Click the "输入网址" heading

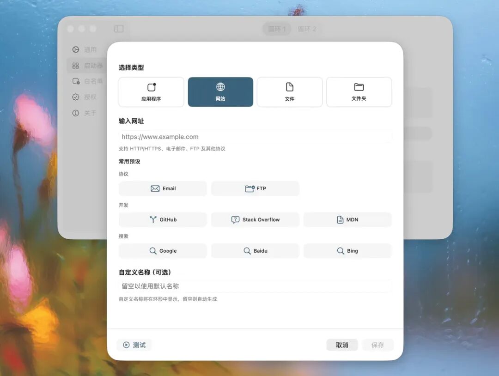click(x=131, y=121)
